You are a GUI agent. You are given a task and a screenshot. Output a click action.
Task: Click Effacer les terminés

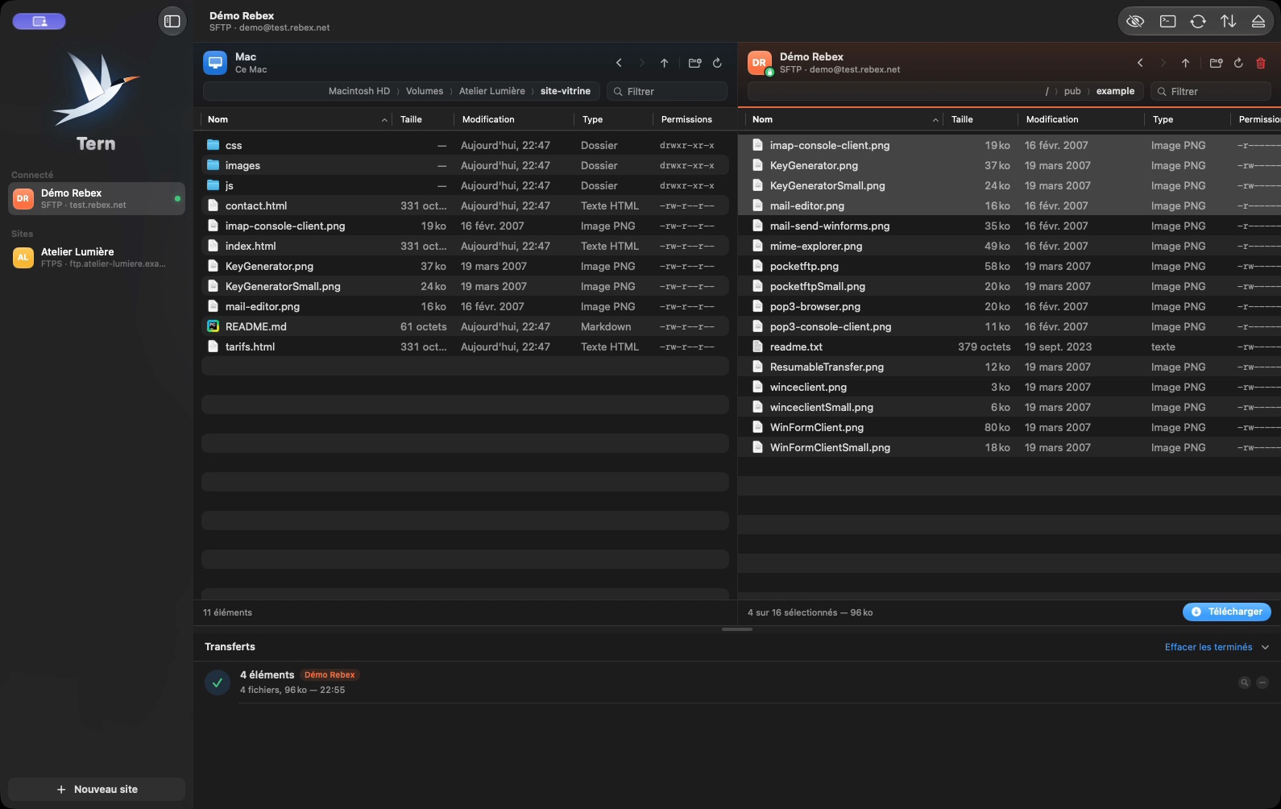1208,647
